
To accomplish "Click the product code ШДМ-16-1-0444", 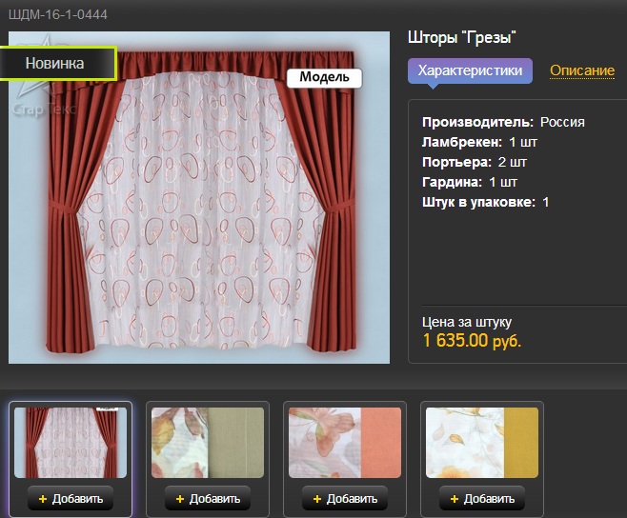I will [x=58, y=15].
